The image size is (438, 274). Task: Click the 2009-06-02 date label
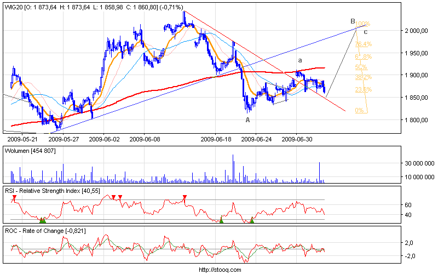(104, 139)
